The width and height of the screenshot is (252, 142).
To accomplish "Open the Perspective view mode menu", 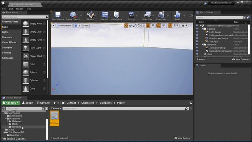I will (x=64, y=26).
